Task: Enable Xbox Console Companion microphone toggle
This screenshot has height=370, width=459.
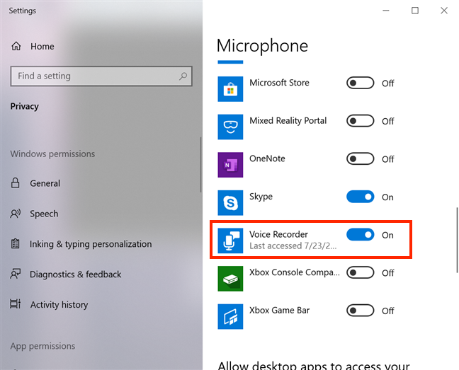Action: [360, 272]
